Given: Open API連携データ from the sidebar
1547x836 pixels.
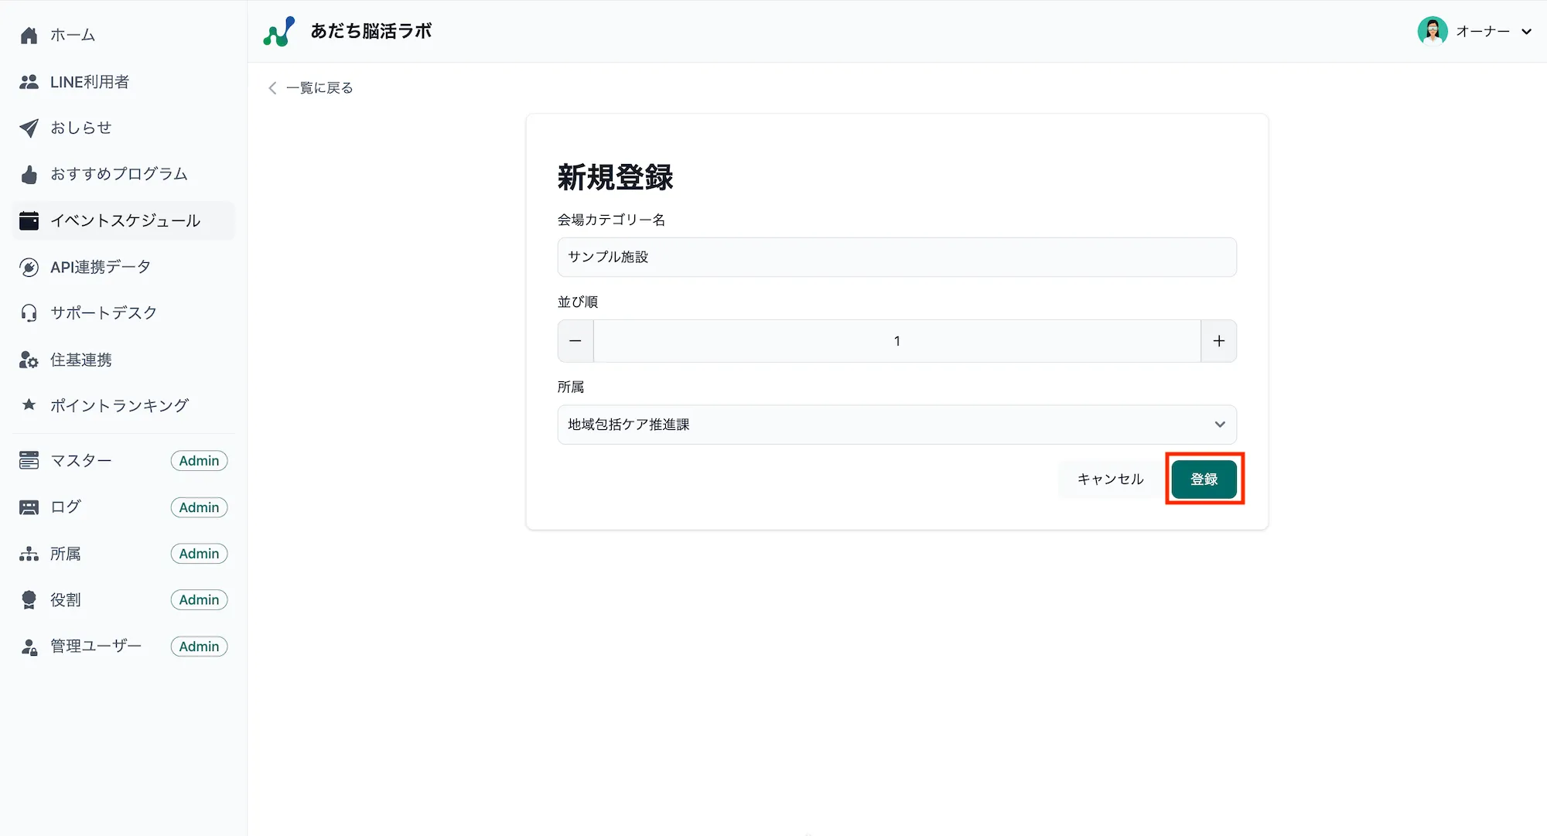Looking at the screenshot, I should coord(99,266).
